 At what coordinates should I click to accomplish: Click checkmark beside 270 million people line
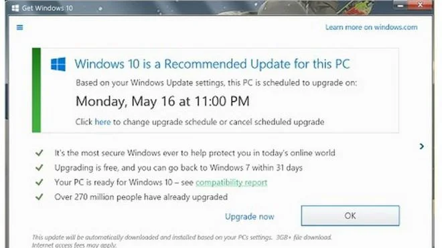tap(40, 197)
